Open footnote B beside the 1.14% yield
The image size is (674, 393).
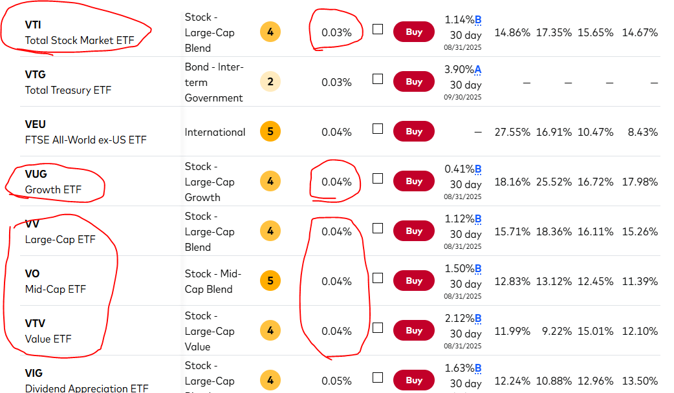tap(478, 20)
